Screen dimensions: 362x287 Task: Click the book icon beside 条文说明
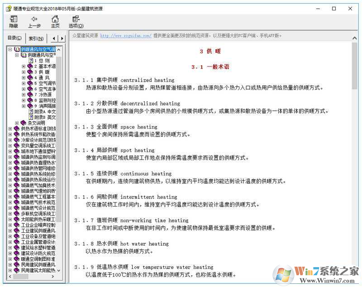24,123
